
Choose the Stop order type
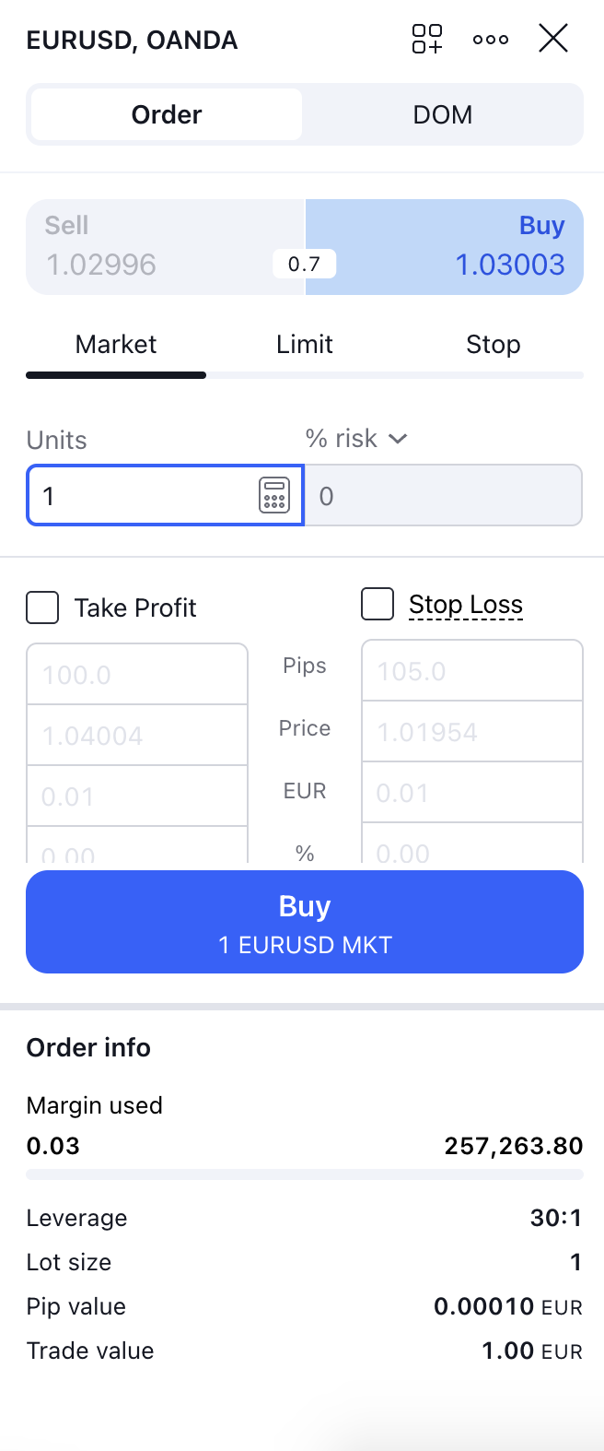pyautogui.click(x=494, y=345)
